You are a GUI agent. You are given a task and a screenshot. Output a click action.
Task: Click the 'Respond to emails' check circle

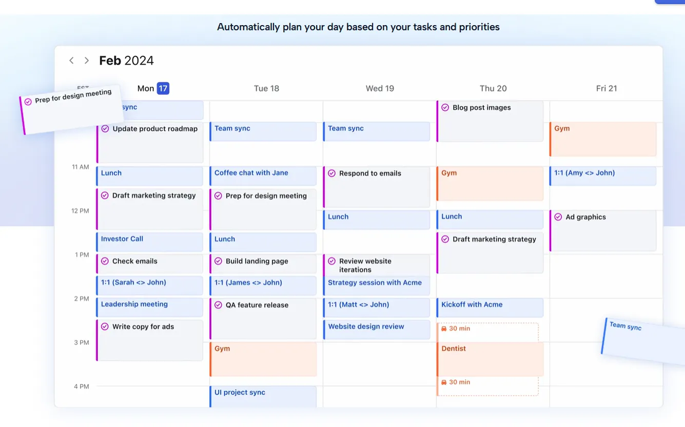(331, 173)
